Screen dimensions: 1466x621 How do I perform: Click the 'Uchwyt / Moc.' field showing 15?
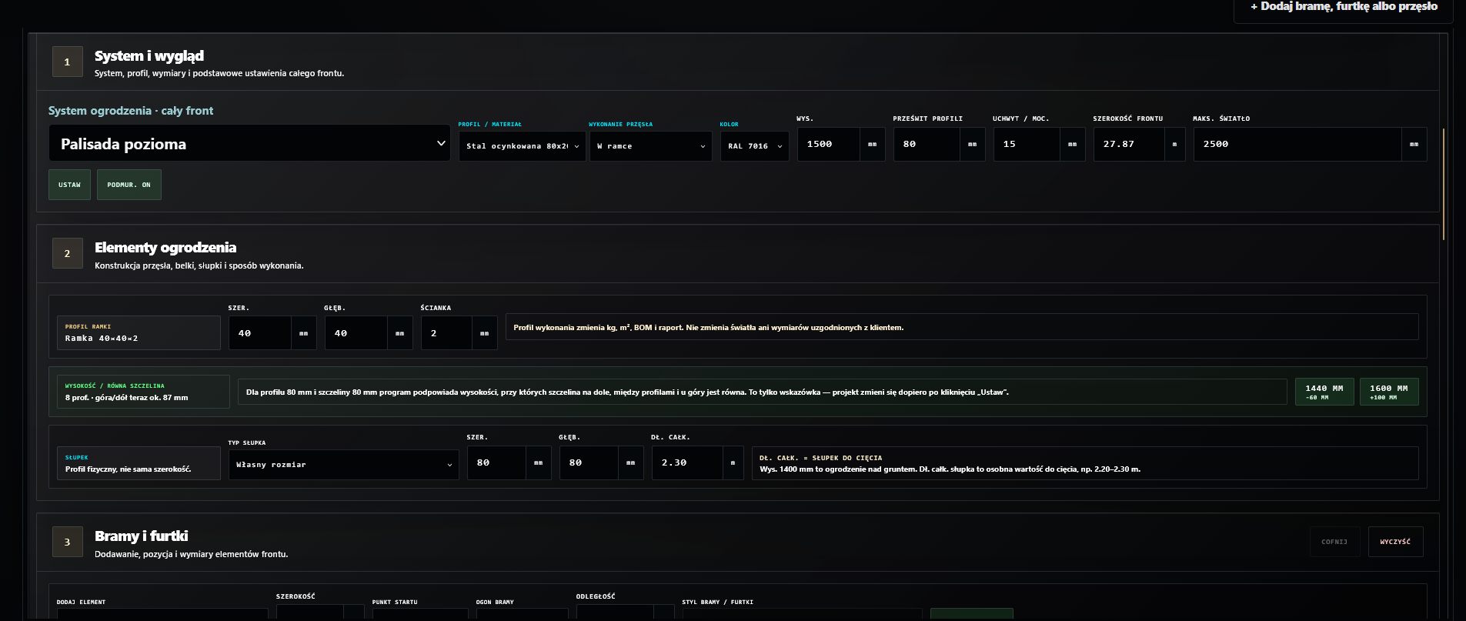[1027, 144]
